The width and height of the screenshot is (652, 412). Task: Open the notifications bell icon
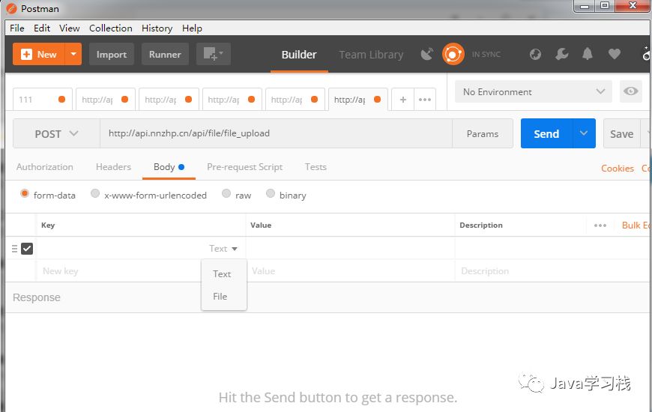click(588, 54)
